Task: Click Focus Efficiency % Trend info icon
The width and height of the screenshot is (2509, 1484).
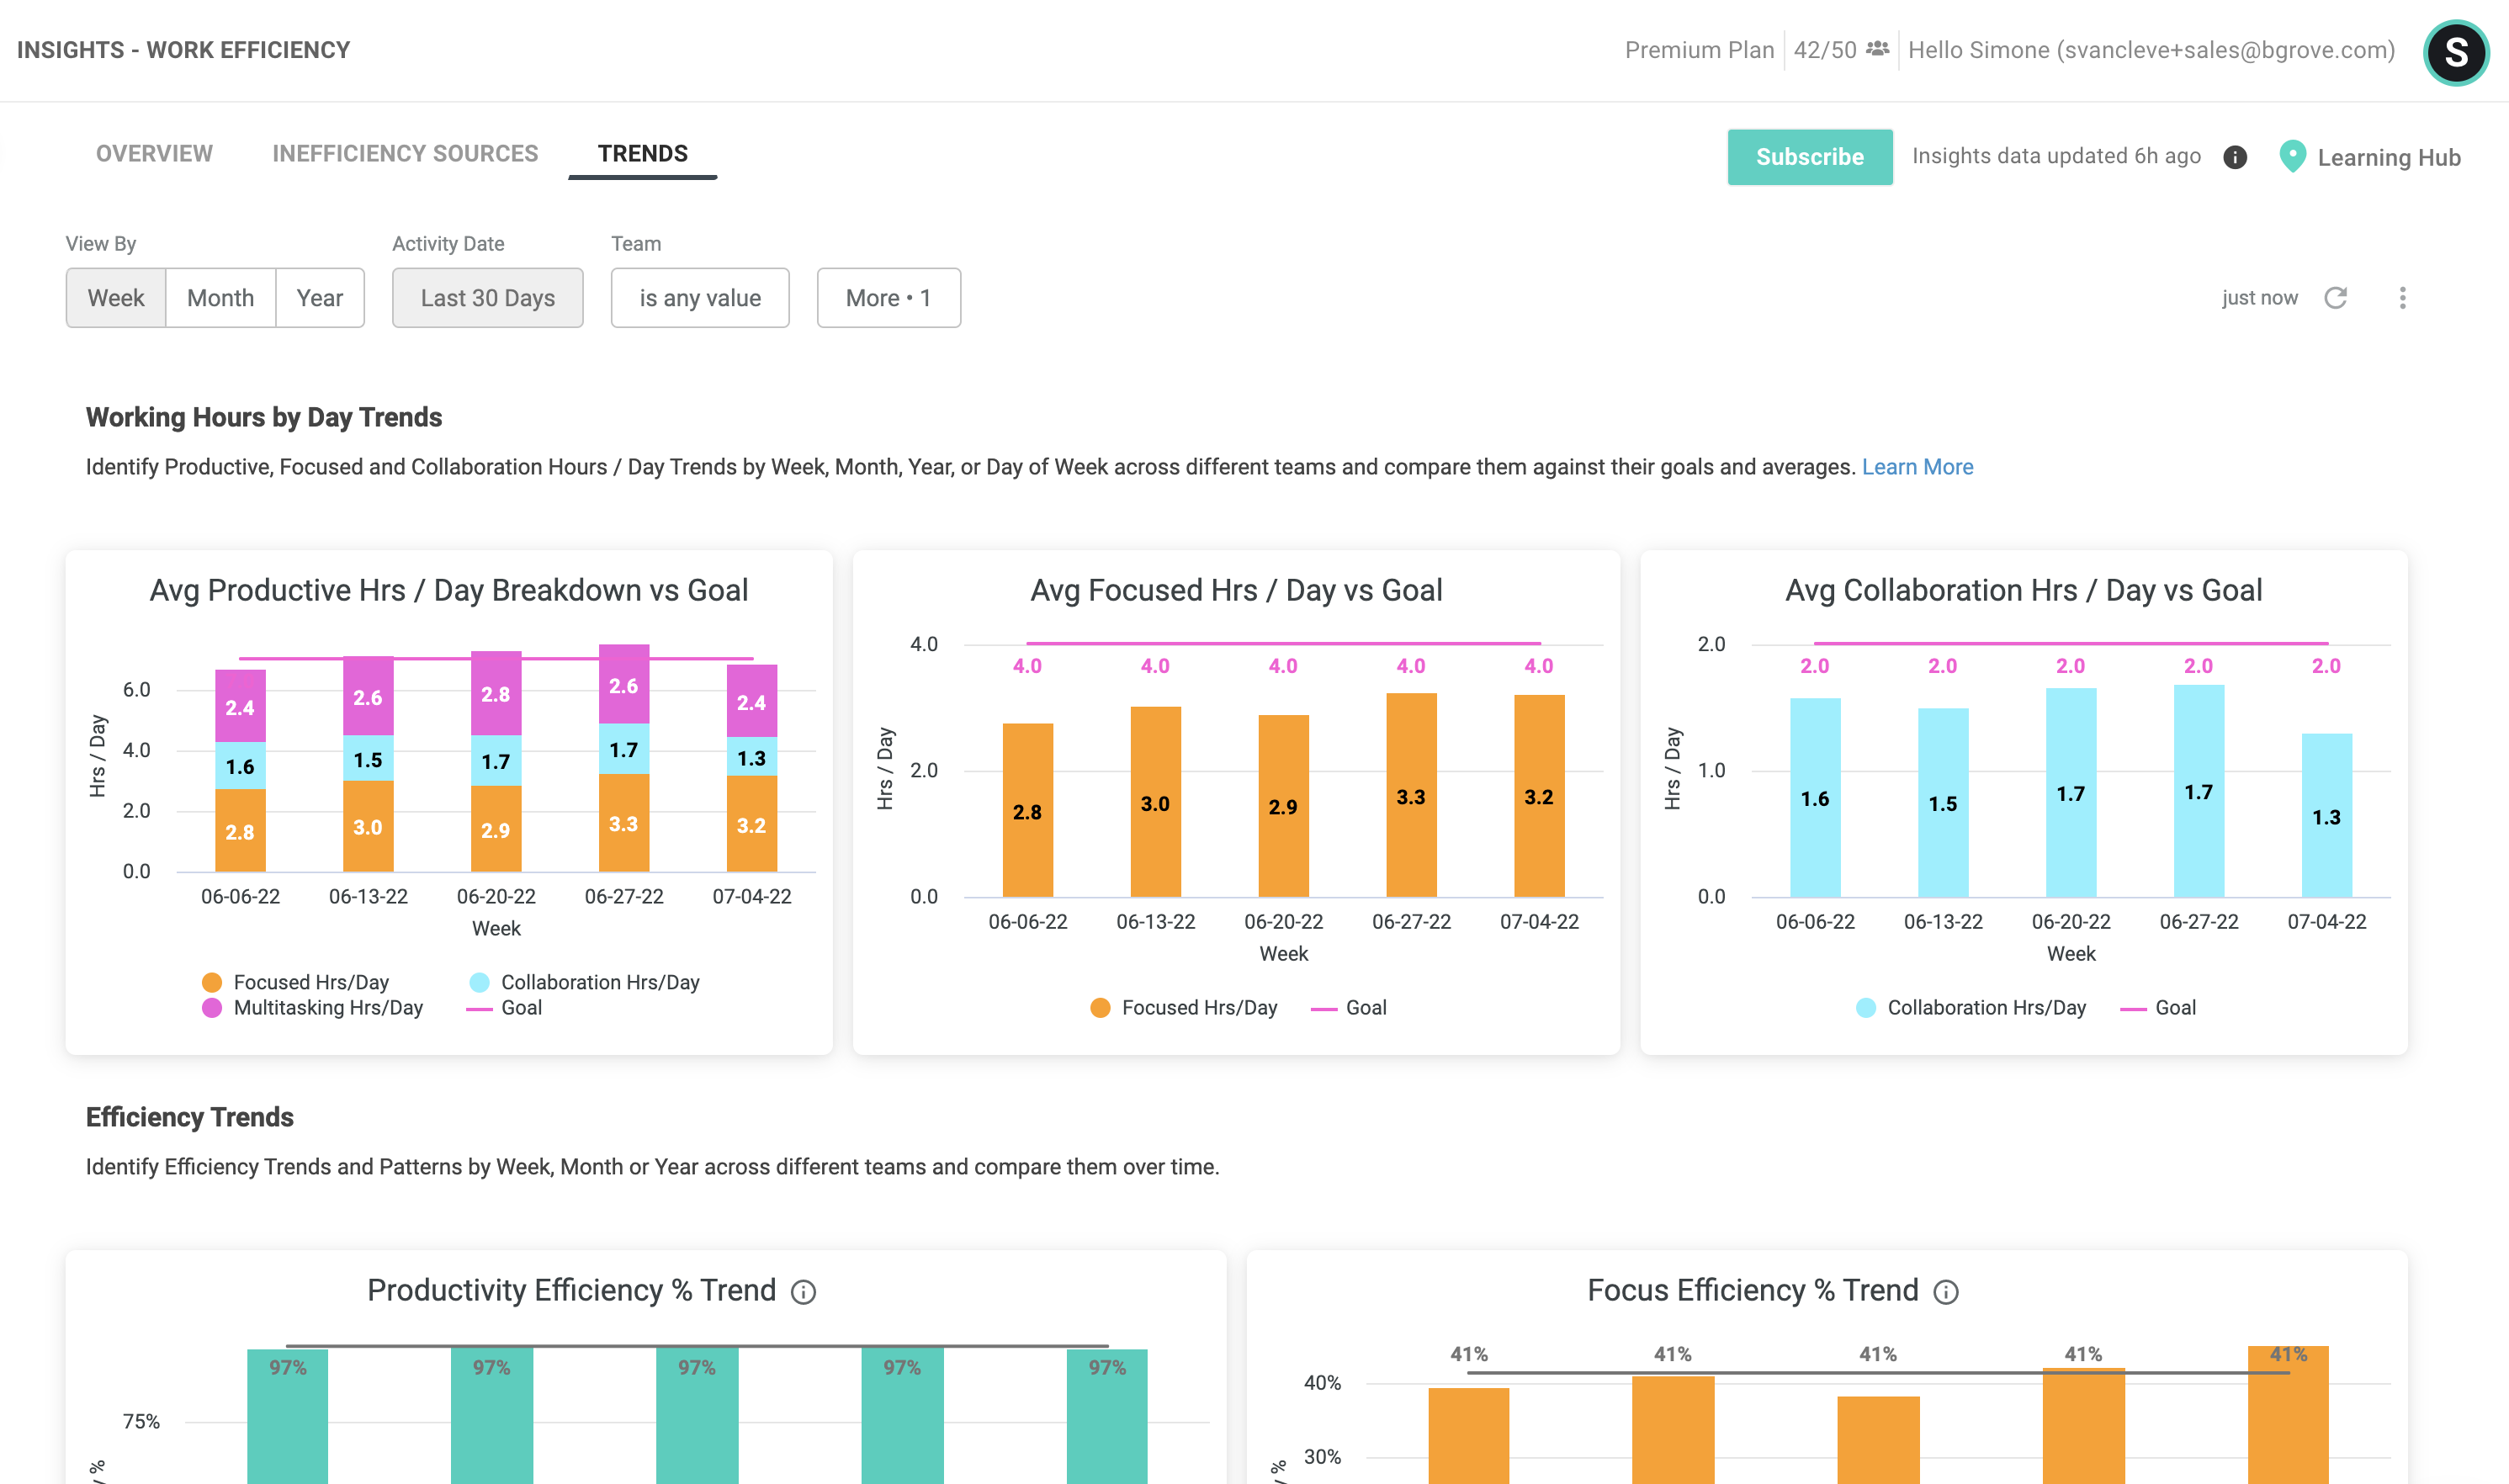Action: [1945, 1292]
